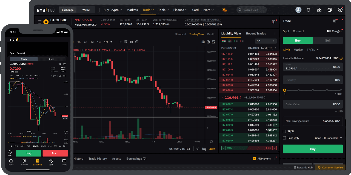Open the Markets menu item

[132, 10]
